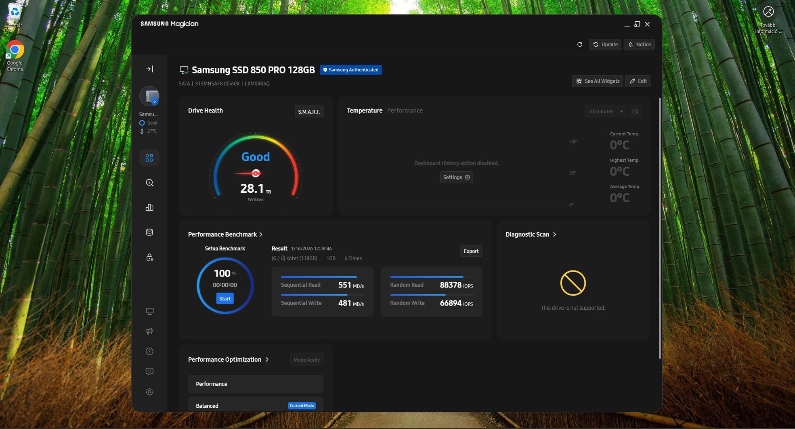The width and height of the screenshot is (795, 429).
Task: Click the Edit dashboard button
Action: (638, 81)
